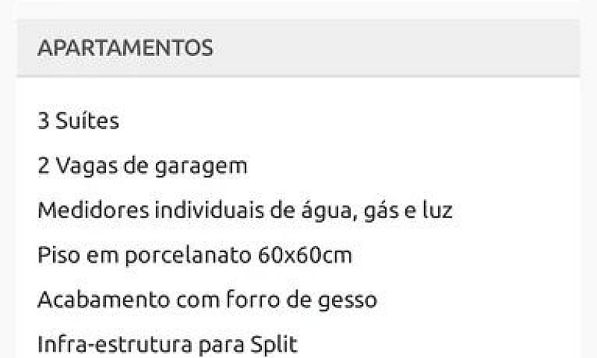
Task: Click the word "Infra-estrutura"
Action: (115, 344)
